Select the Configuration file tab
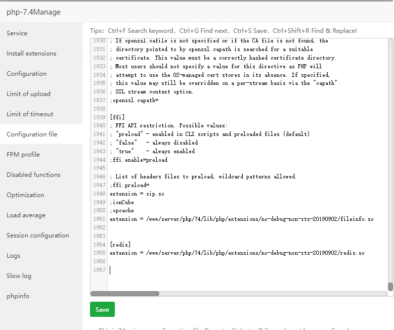This screenshot has width=394, height=330. [x=32, y=134]
